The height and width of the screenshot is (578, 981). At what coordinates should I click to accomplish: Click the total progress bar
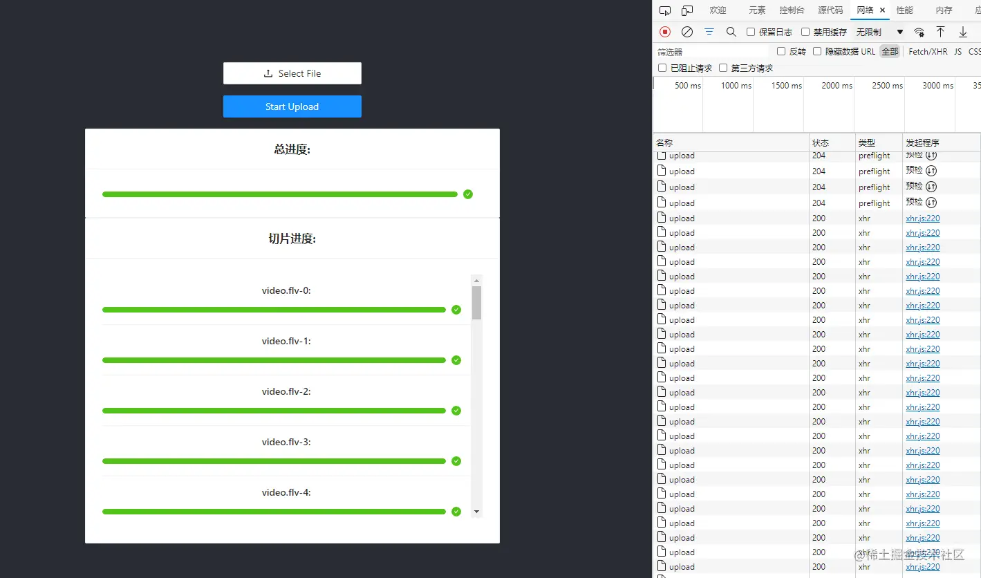pyautogui.click(x=280, y=194)
